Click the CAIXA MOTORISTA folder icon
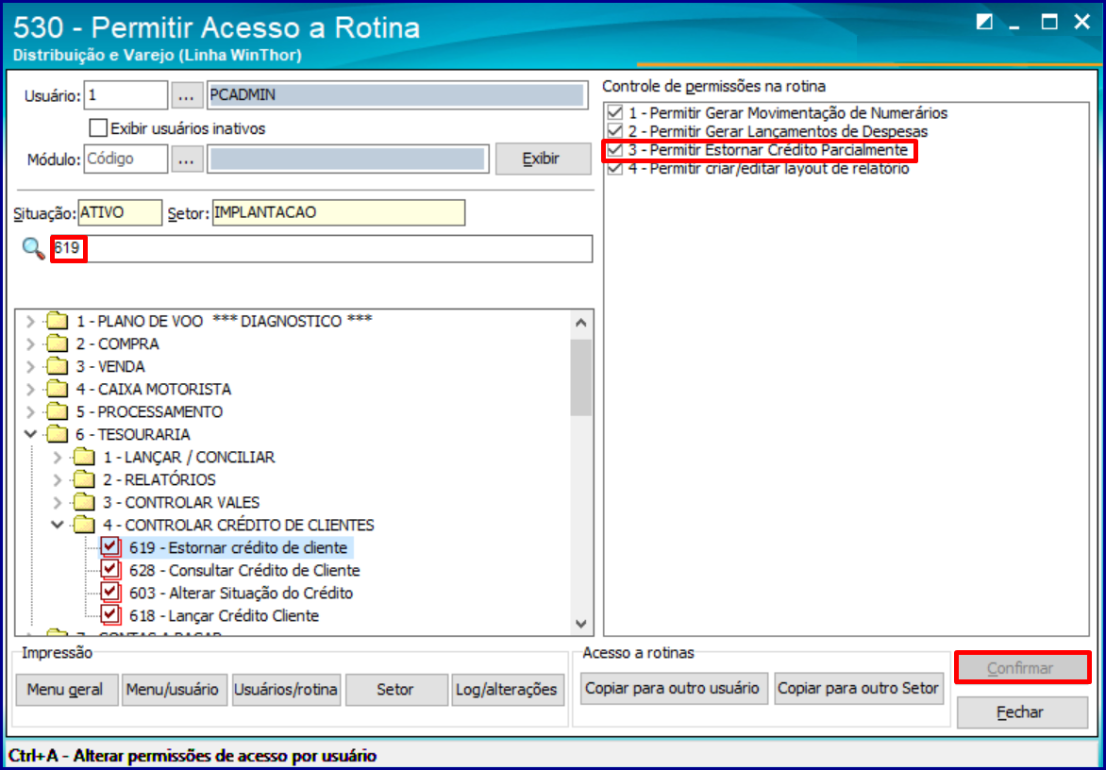1106x770 pixels. click(58, 389)
